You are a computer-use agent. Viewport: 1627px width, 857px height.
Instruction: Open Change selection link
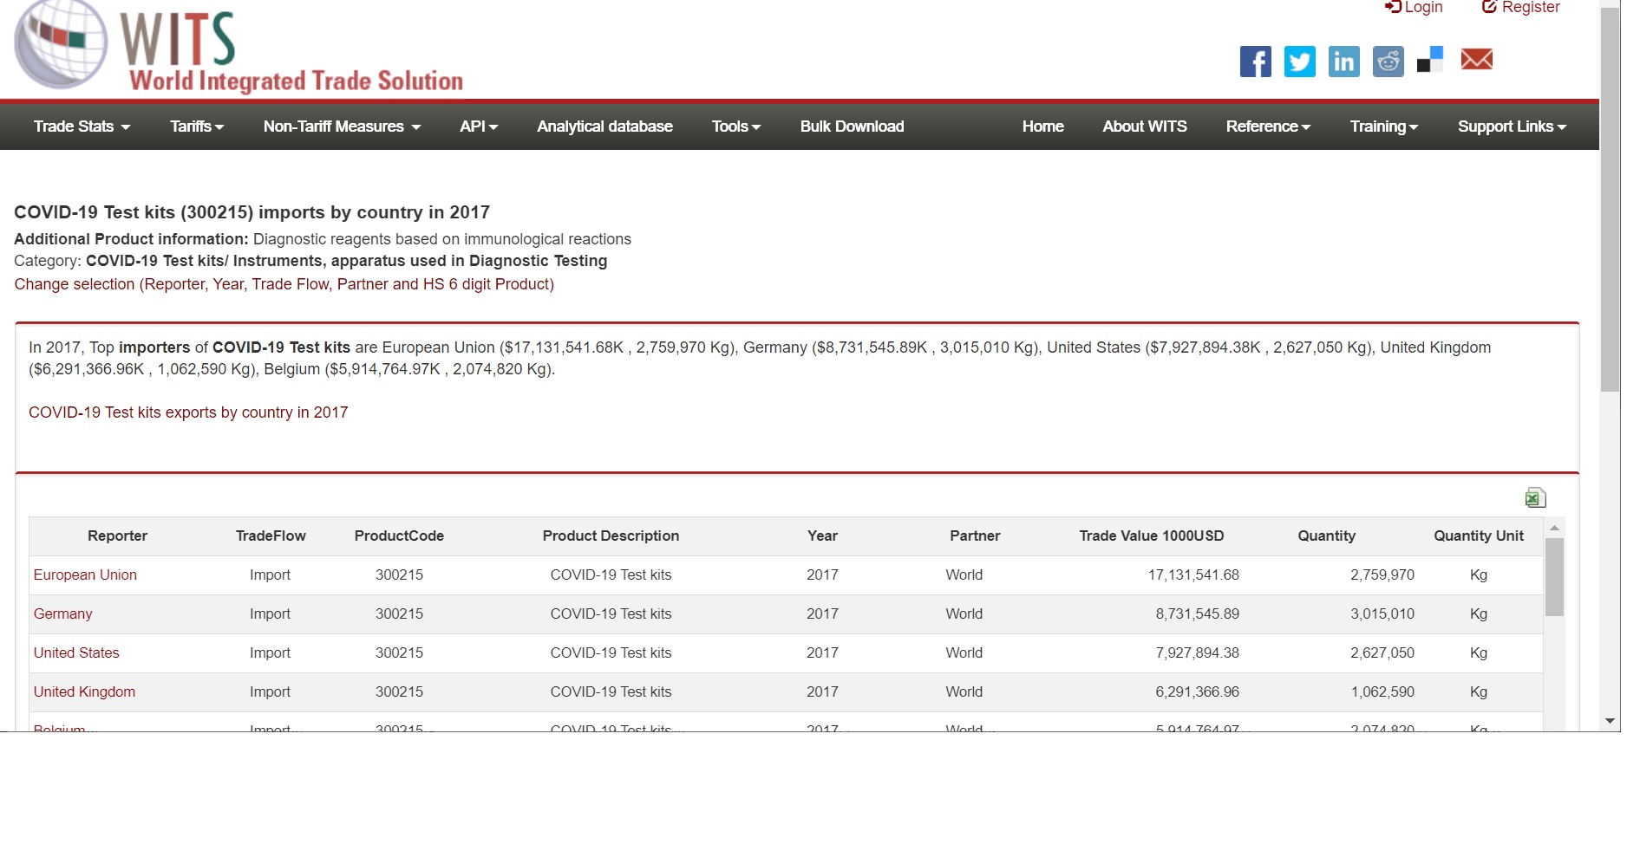pyautogui.click(x=284, y=284)
